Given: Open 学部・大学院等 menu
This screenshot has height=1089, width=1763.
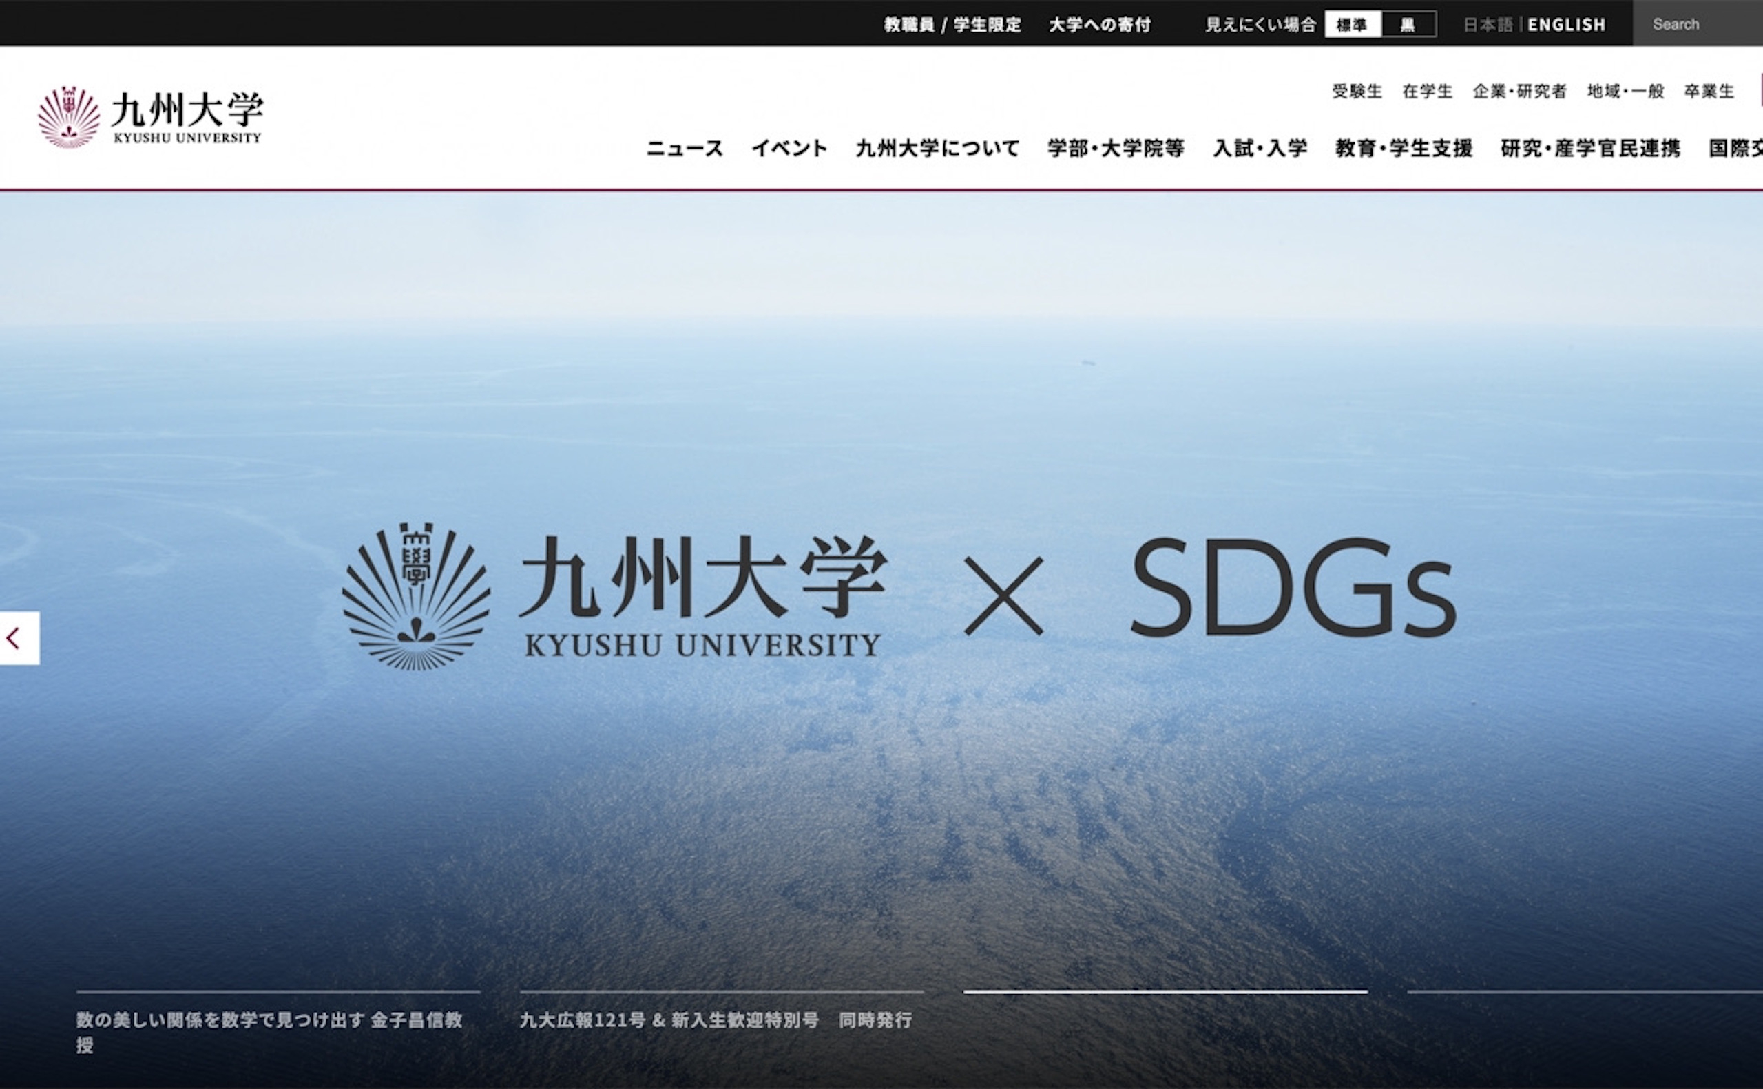Looking at the screenshot, I should pos(1116,149).
